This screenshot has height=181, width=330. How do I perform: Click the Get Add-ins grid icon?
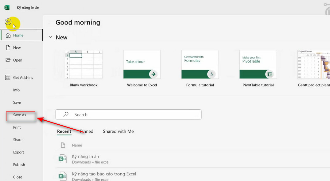coord(8,78)
